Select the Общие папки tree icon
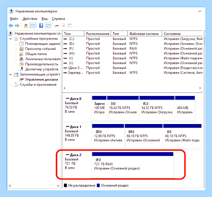Screen dimensions: 212x197 (x=21, y=54)
